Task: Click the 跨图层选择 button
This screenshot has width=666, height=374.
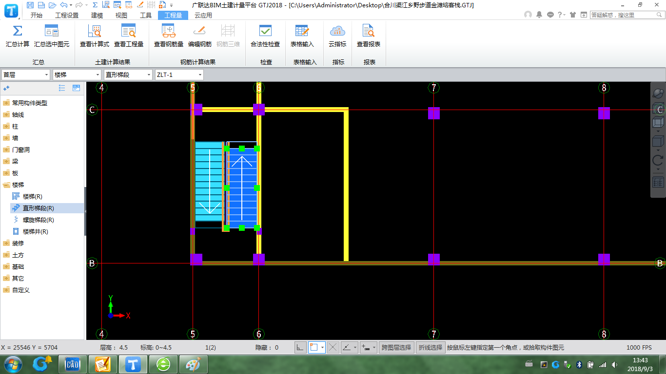Action: click(x=396, y=347)
